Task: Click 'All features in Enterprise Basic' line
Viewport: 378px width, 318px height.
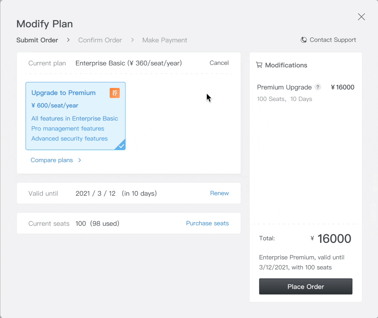Action: pos(75,119)
